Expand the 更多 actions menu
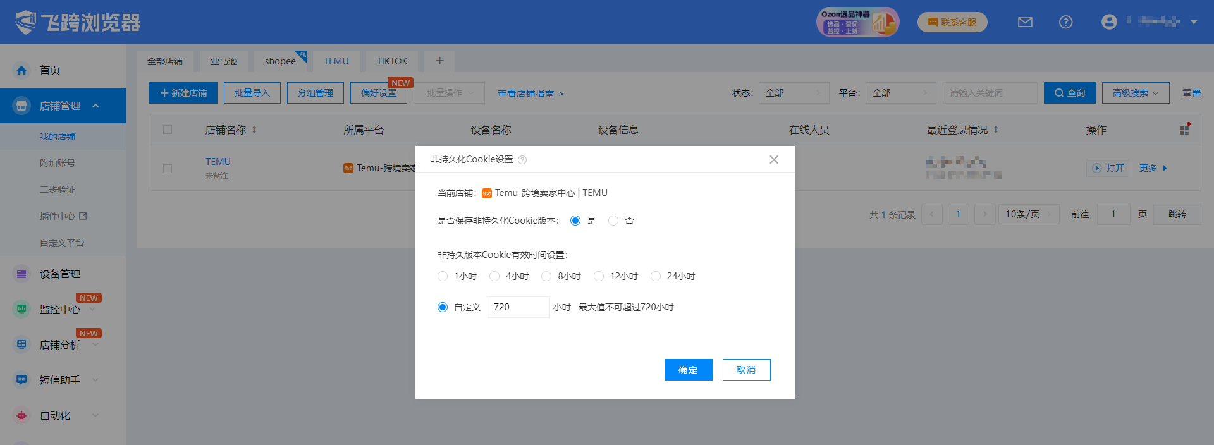Image resolution: width=1214 pixels, height=445 pixels. pyautogui.click(x=1153, y=168)
